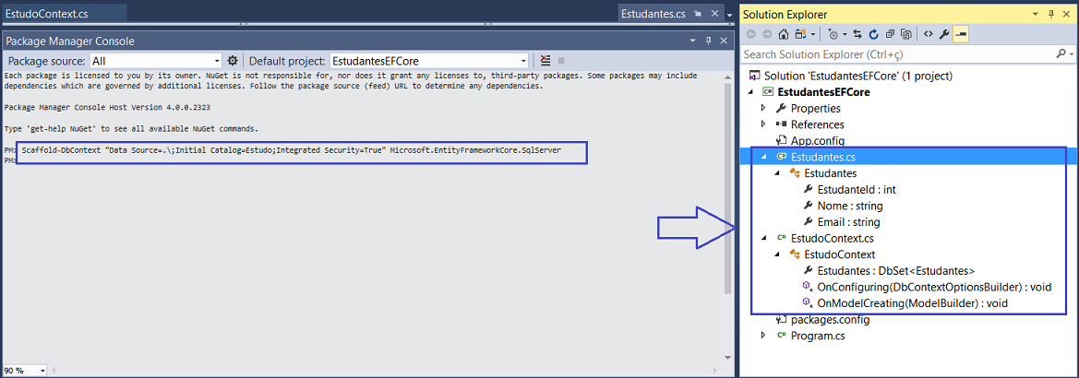Select Nome : string property

[x=850, y=206]
